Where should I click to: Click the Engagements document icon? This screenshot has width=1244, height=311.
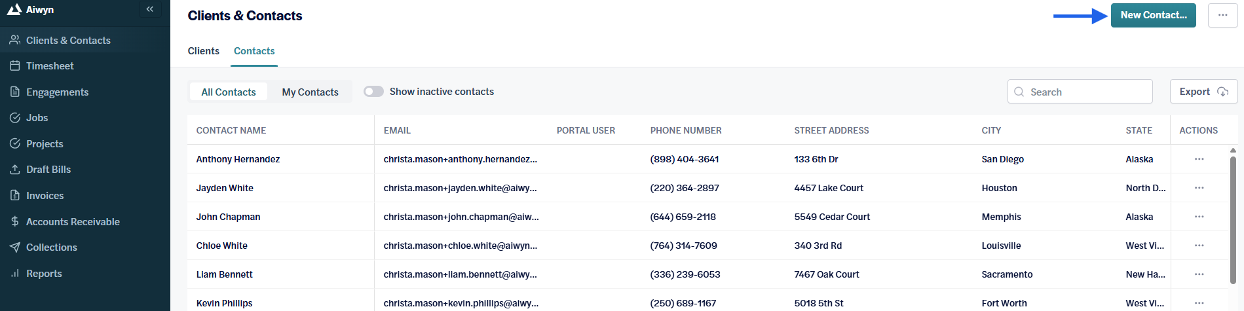(x=14, y=92)
